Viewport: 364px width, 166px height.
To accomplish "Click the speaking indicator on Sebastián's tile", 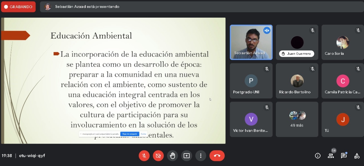I will pos(267,30).
